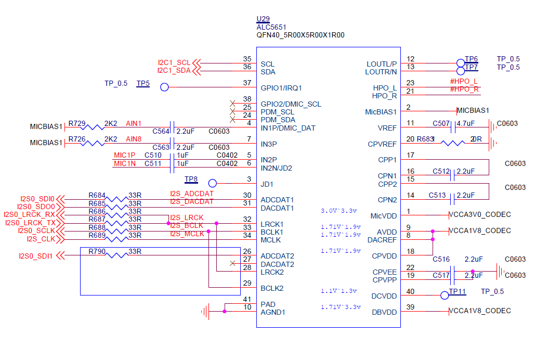Image resolution: width=535 pixels, height=347 pixels.
Task: Select capacitor C563 plate symbol
Action: [172, 143]
